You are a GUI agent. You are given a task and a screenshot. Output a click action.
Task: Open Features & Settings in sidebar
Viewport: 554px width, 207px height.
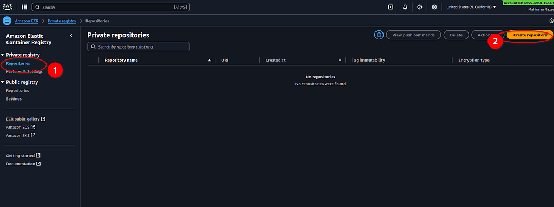(x=24, y=72)
